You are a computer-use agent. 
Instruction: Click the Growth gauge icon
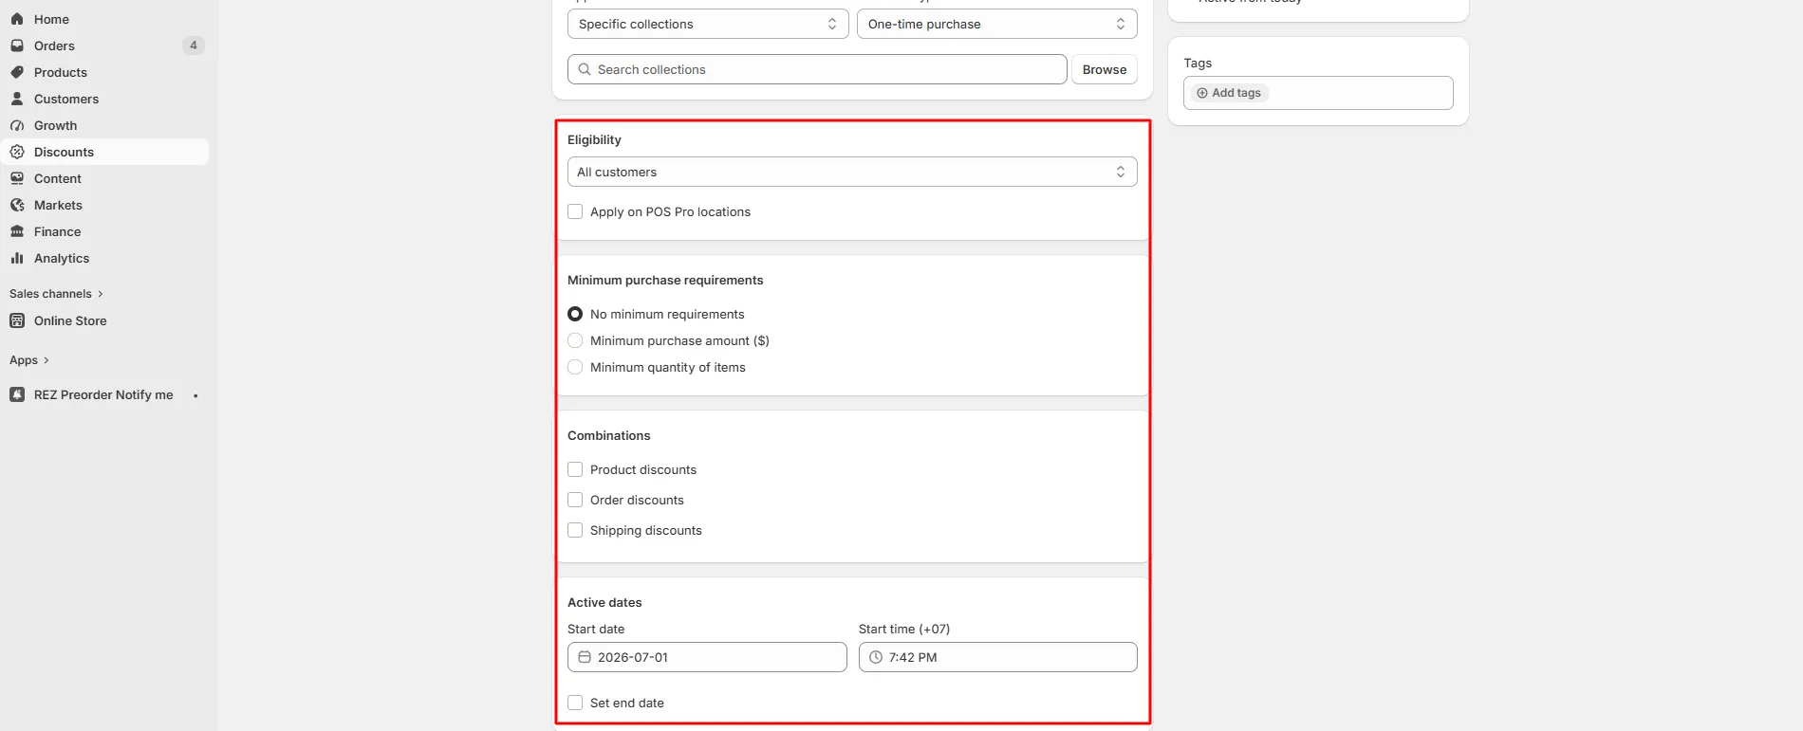(17, 125)
